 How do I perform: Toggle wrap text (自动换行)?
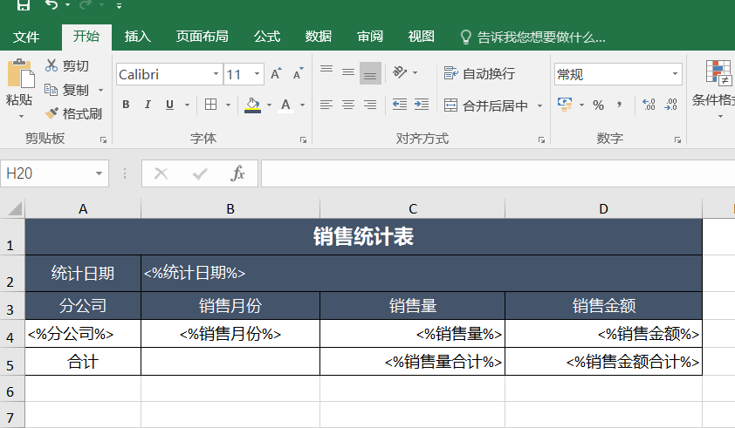479,73
